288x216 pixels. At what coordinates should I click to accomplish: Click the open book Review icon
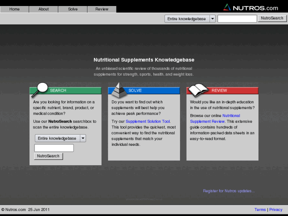click(198, 90)
